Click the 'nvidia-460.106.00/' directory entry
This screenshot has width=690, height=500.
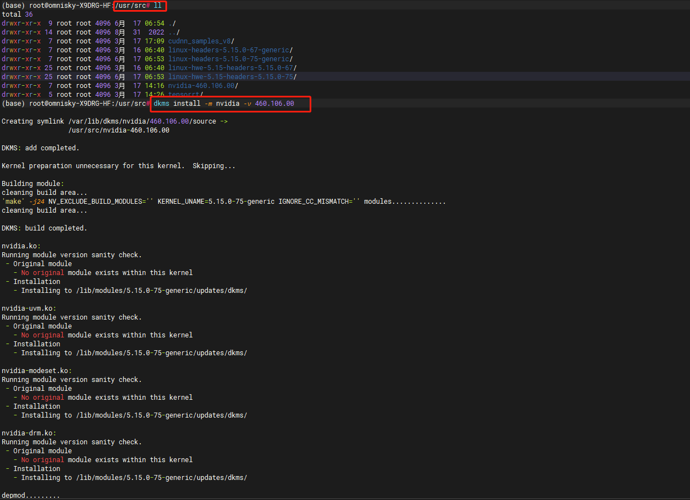[203, 86]
